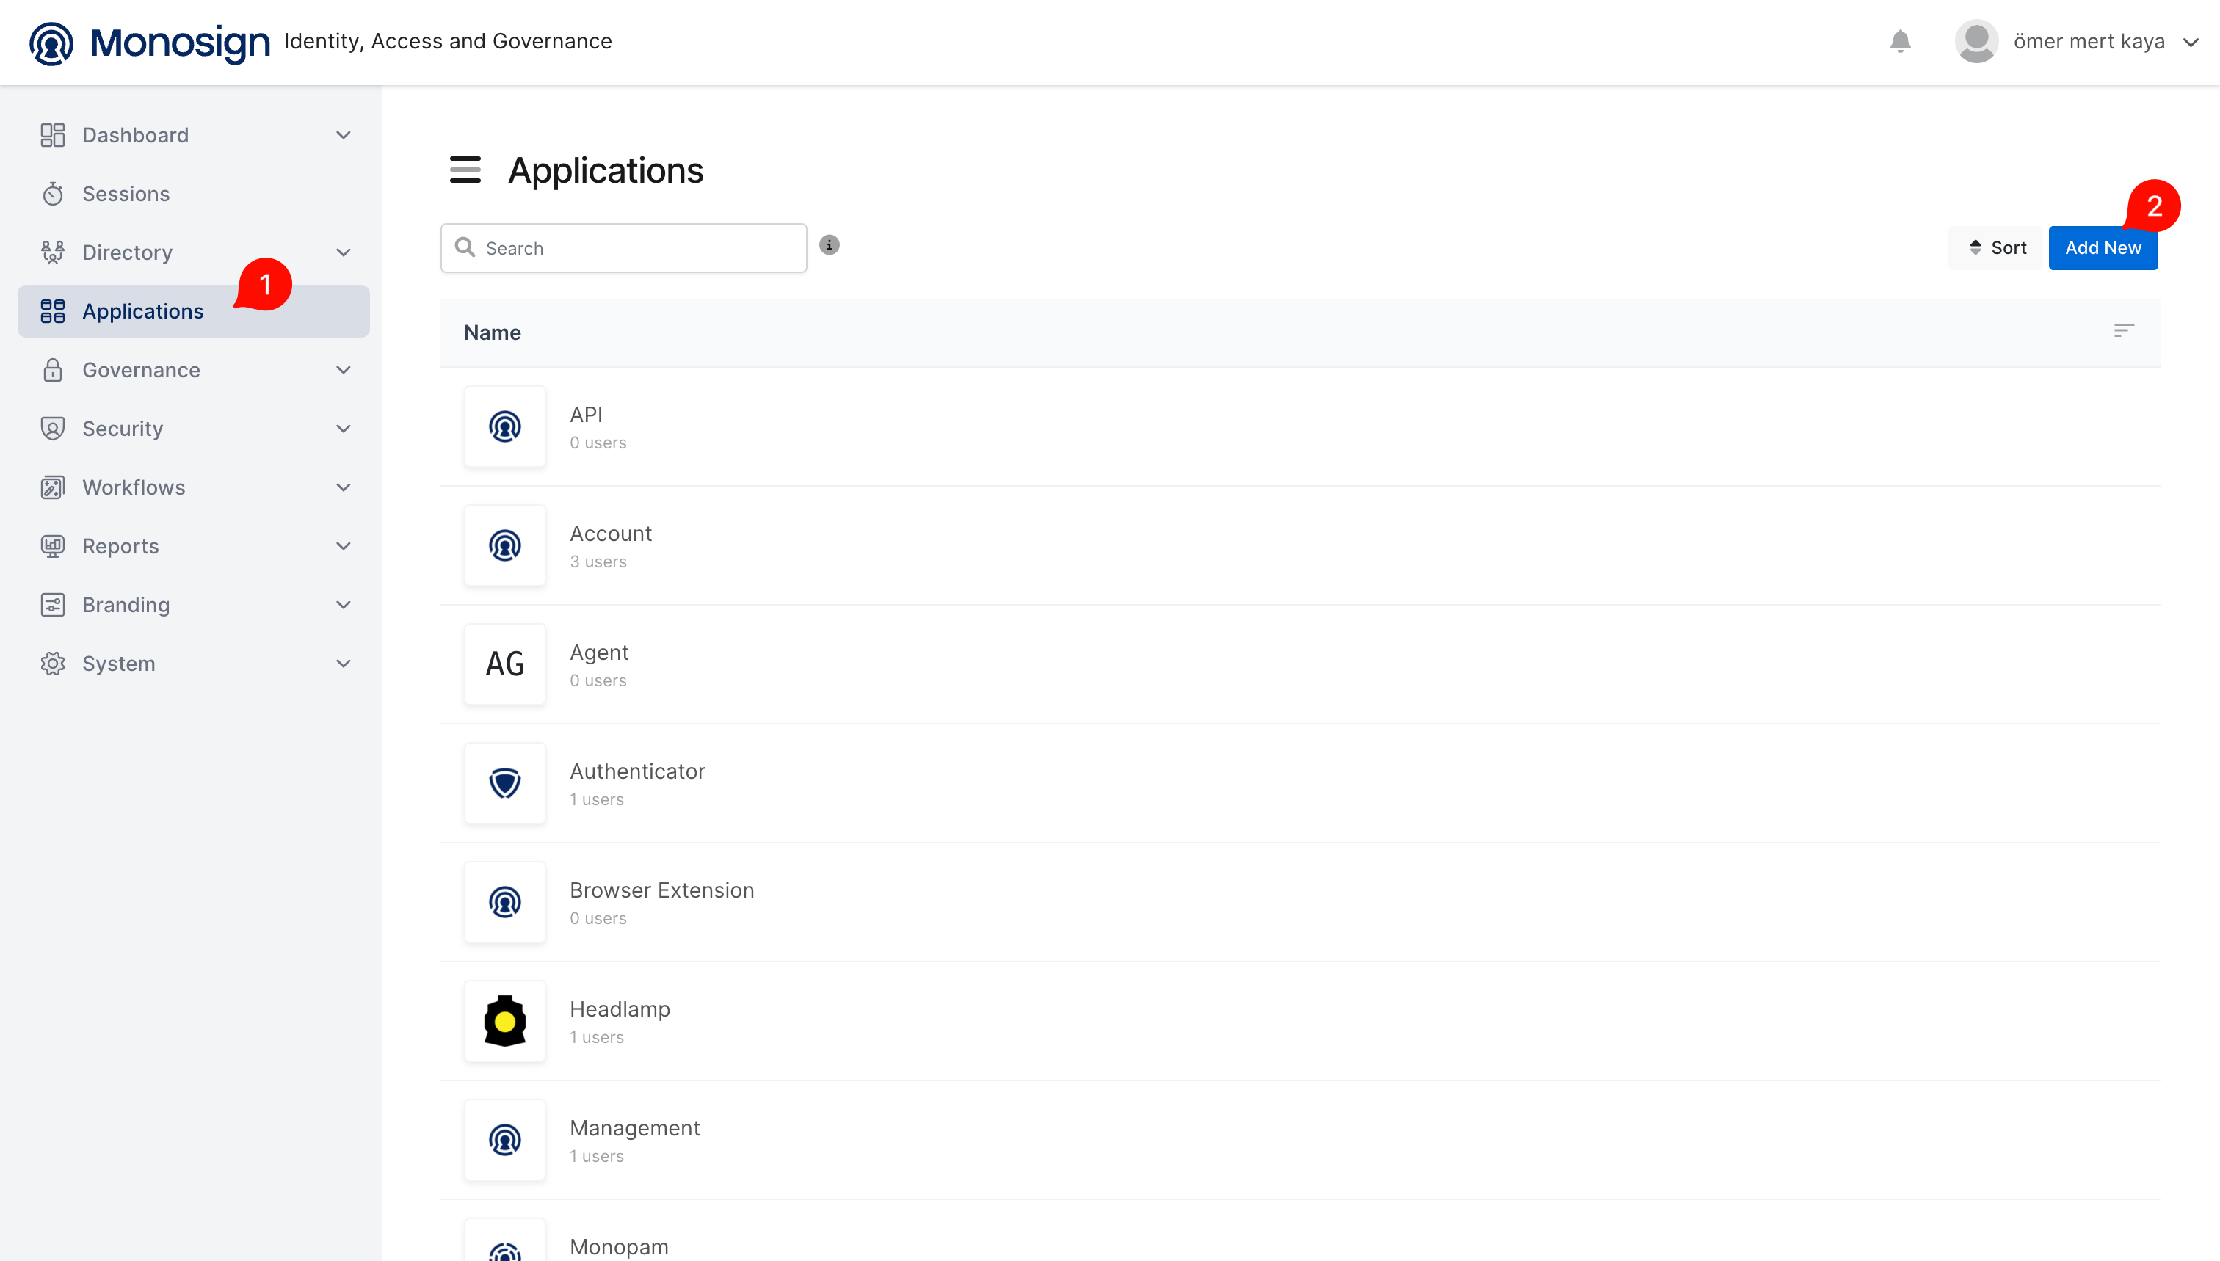The height and width of the screenshot is (1261, 2220).
Task: Click the search info icon
Action: [829, 245]
